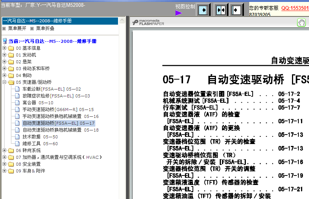Click 变速器档位范围 (TR) 开关的调整 line
The image size is (309, 199).
click(x=209, y=169)
